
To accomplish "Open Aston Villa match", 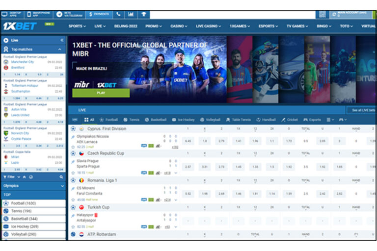I will pyautogui.click(x=19, y=109).
